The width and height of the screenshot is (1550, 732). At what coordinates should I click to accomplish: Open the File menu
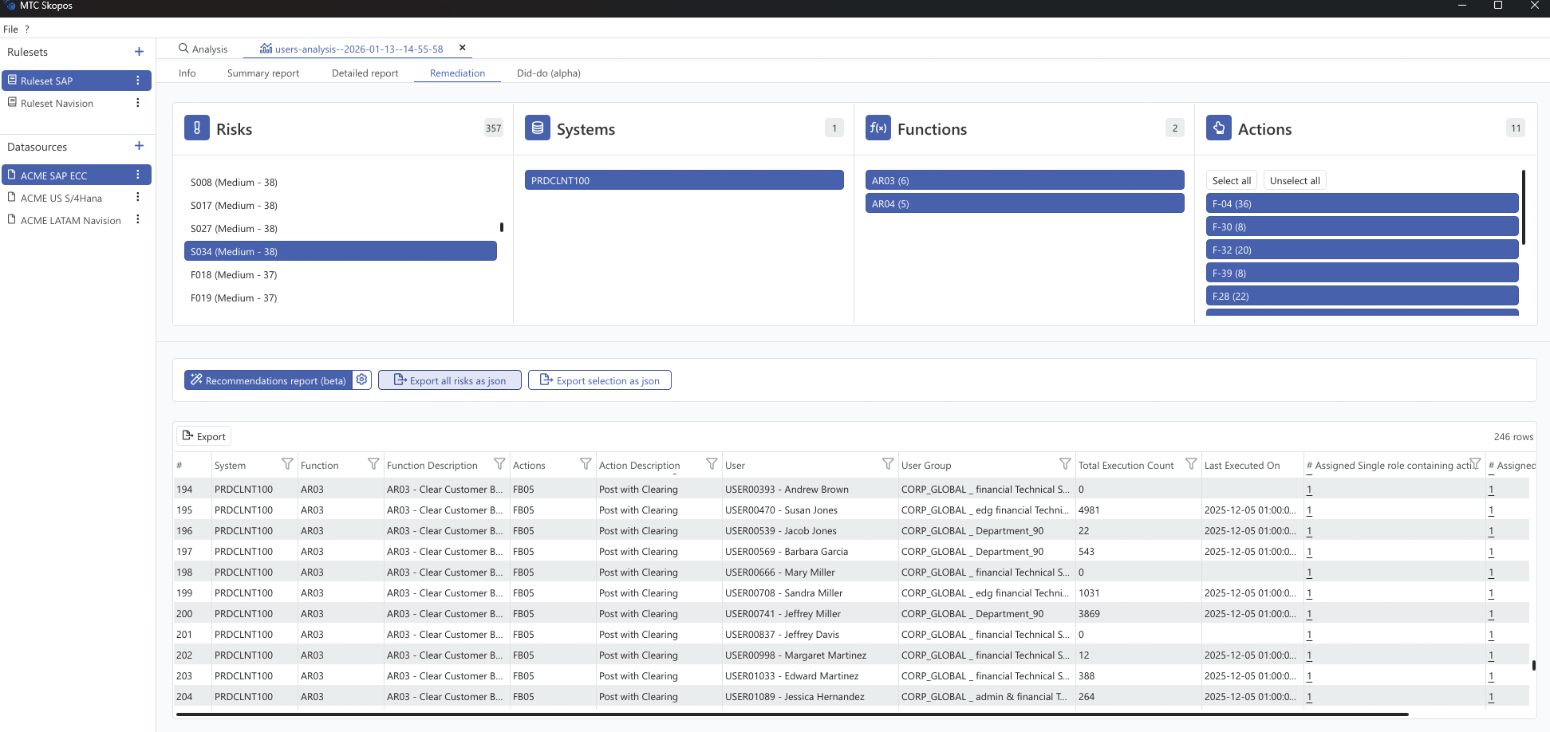pyautogui.click(x=10, y=29)
